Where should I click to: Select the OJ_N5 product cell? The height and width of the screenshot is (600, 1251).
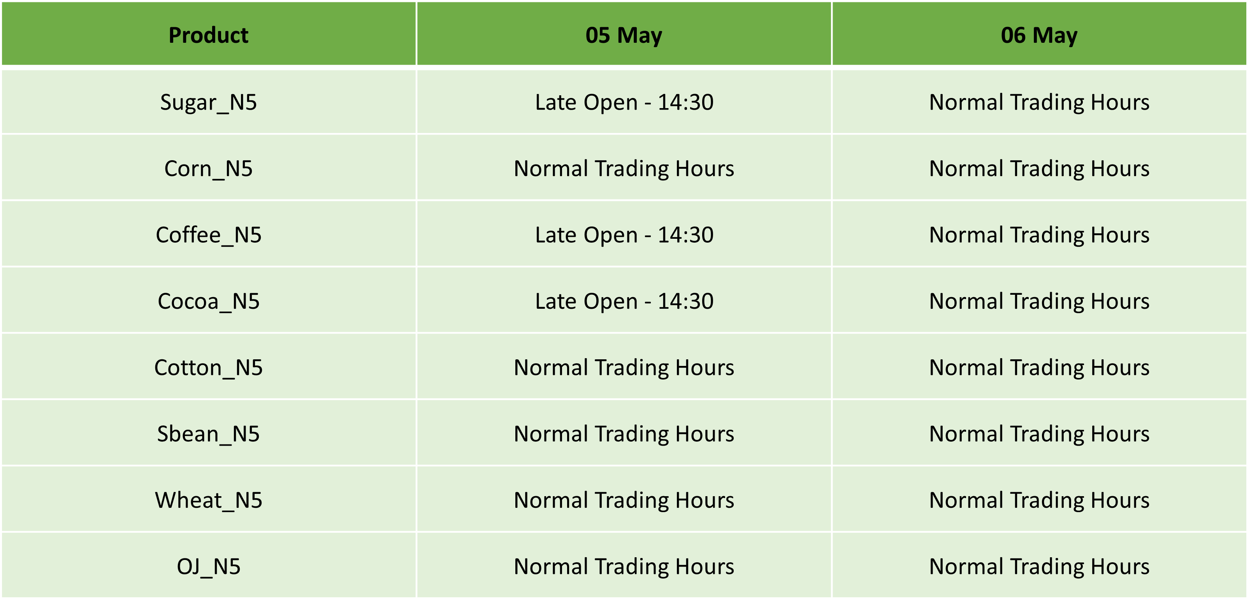coord(208,566)
